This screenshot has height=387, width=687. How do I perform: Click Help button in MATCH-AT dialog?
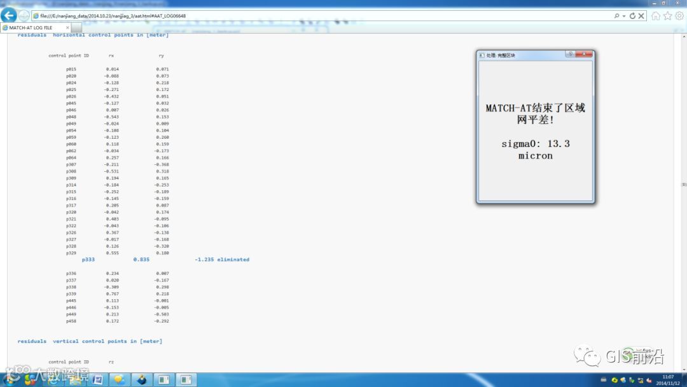click(571, 54)
